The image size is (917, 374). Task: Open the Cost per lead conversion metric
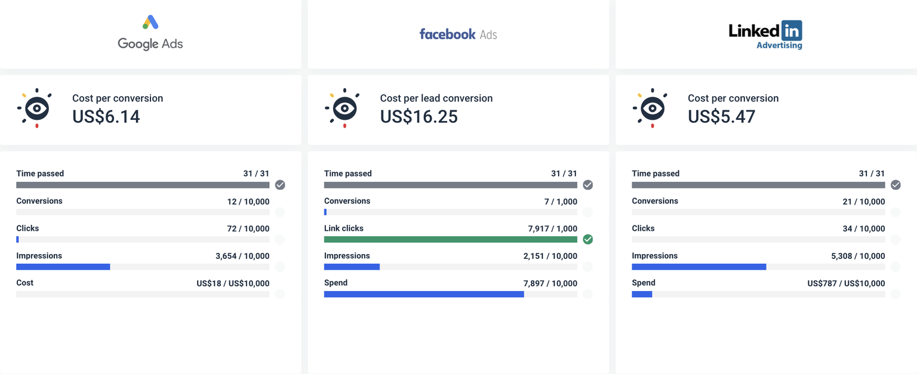pyautogui.click(x=436, y=98)
